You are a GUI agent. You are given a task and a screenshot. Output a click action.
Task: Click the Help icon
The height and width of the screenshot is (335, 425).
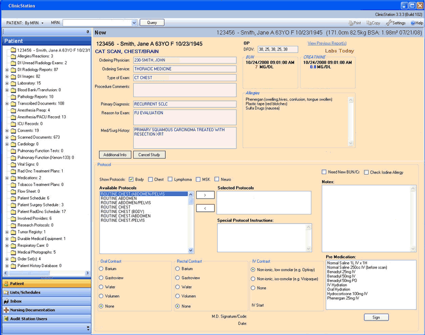pyautogui.click(x=413, y=23)
